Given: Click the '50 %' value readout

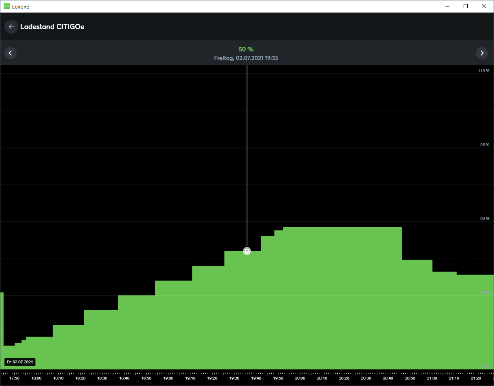Looking at the screenshot, I should [246, 49].
